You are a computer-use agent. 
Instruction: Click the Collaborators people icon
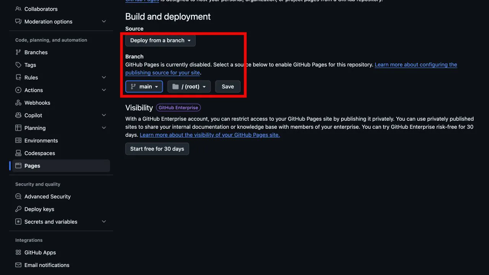point(18,9)
